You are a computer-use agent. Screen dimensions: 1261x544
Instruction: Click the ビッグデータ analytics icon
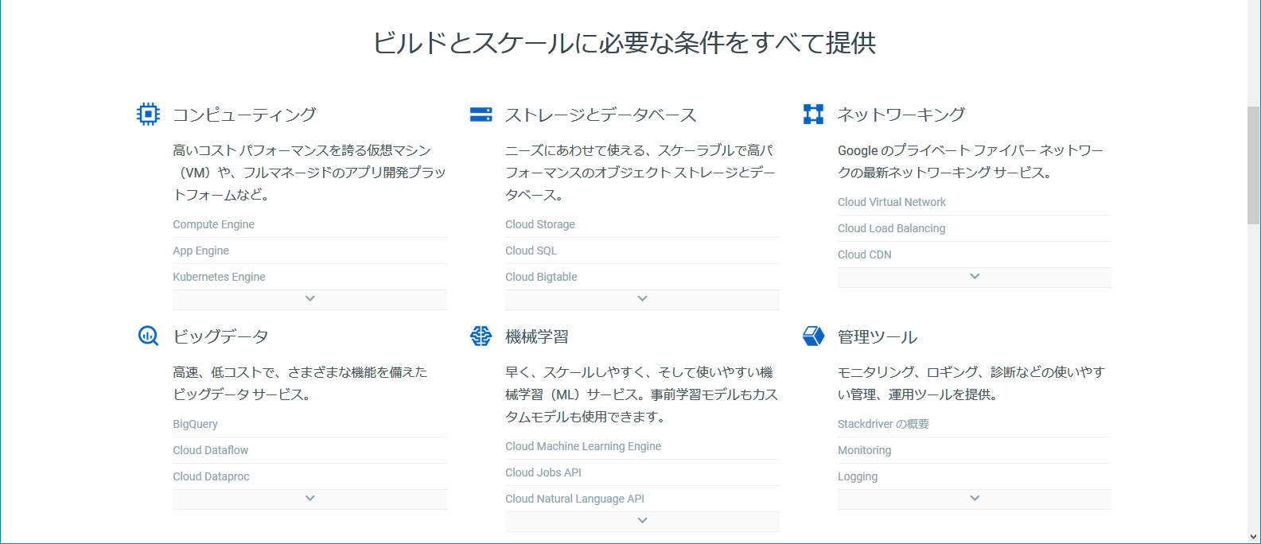[148, 336]
